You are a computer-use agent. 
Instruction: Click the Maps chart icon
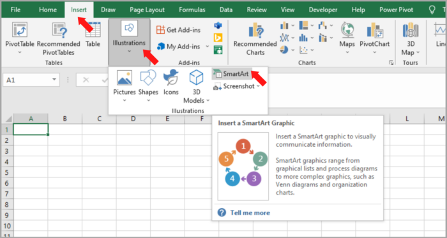point(347,29)
